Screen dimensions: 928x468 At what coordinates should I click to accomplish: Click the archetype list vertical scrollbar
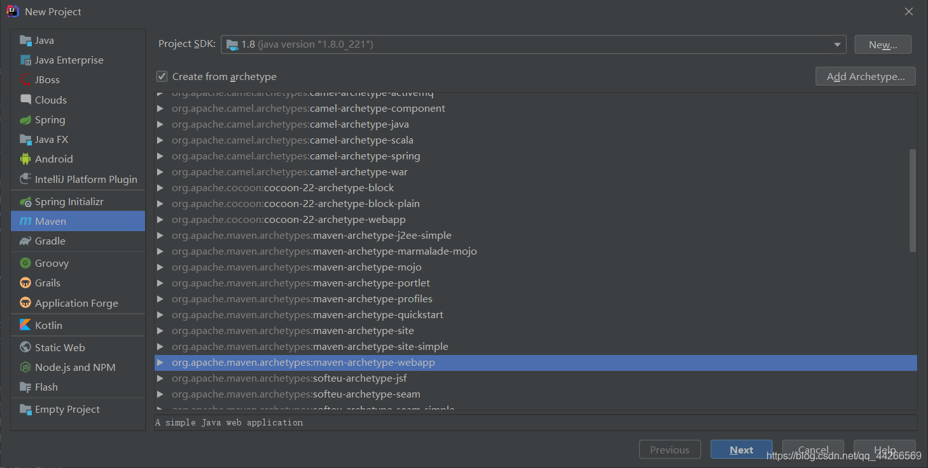click(x=913, y=200)
